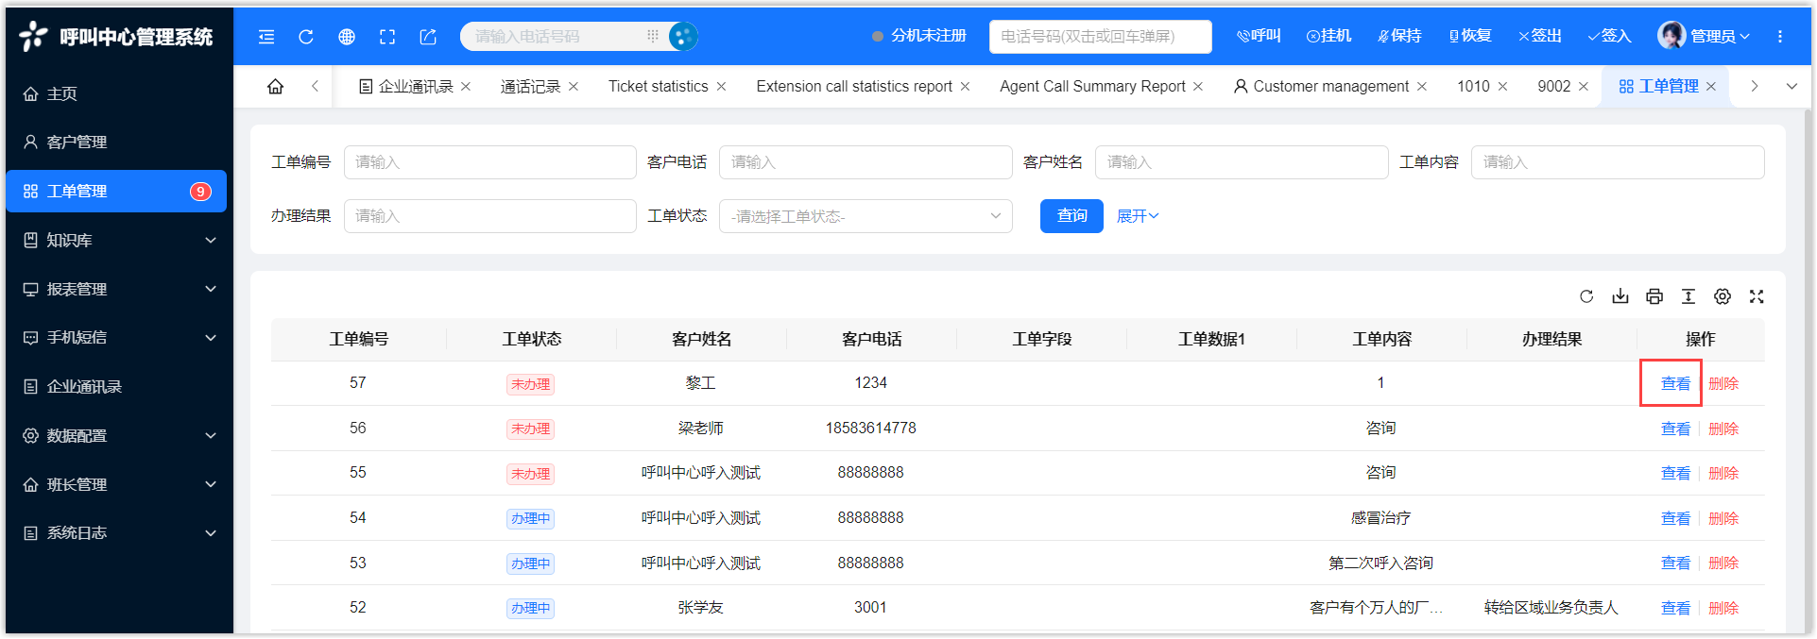The image size is (1817, 639).
Task: Click the home icon in tab bar
Action: pyautogui.click(x=275, y=87)
